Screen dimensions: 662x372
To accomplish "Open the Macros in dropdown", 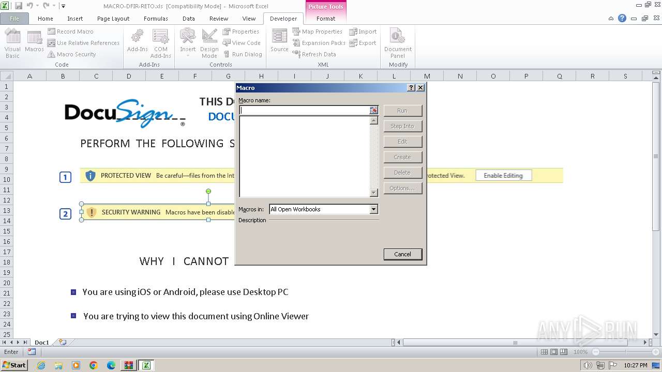I will point(374,209).
